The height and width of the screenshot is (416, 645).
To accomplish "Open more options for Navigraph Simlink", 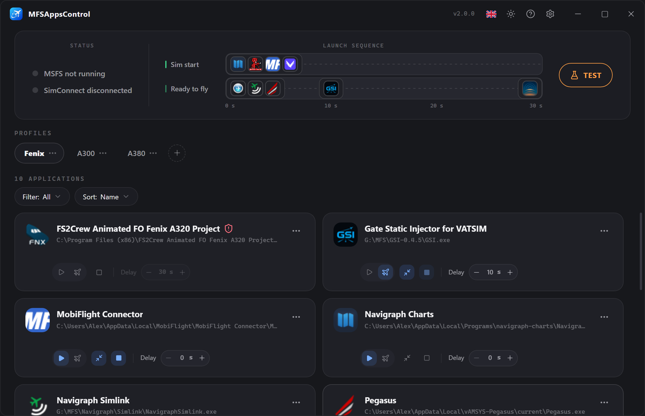I will click(x=296, y=402).
